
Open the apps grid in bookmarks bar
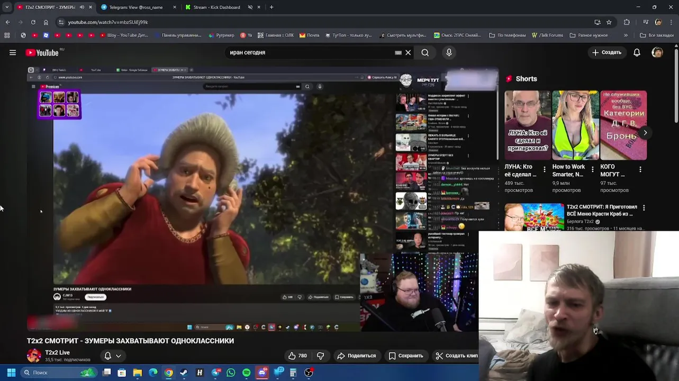tap(7, 35)
